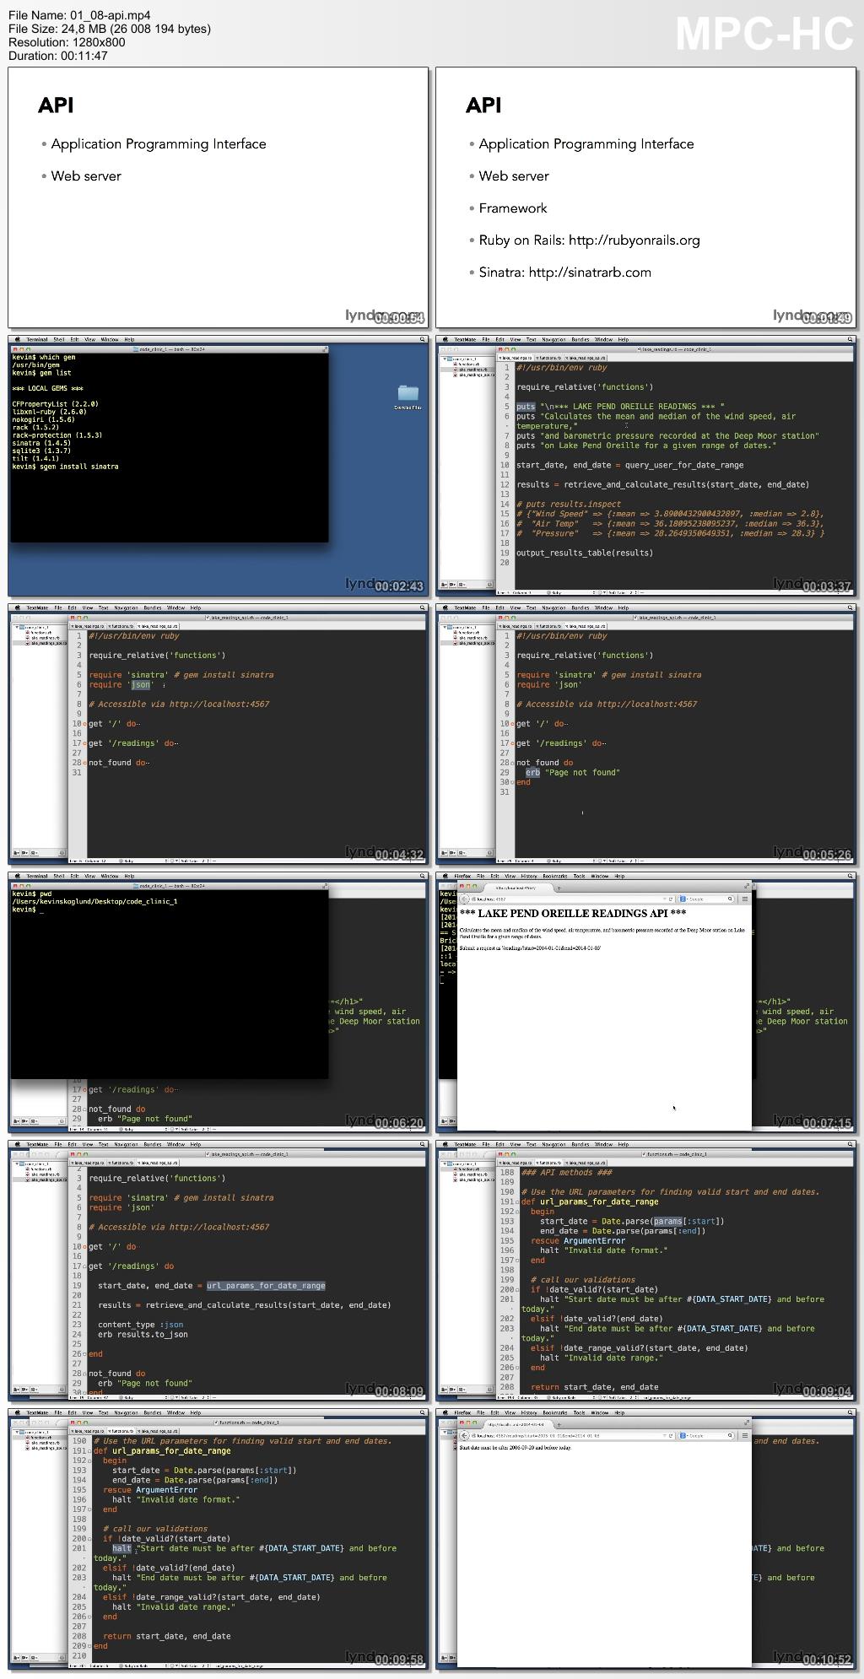This screenshot has height=1679, width=864.
Task: Click the Spotlight icon in the 00:07:15 frame
Action: pyautogui.click(x=850, y=876)
